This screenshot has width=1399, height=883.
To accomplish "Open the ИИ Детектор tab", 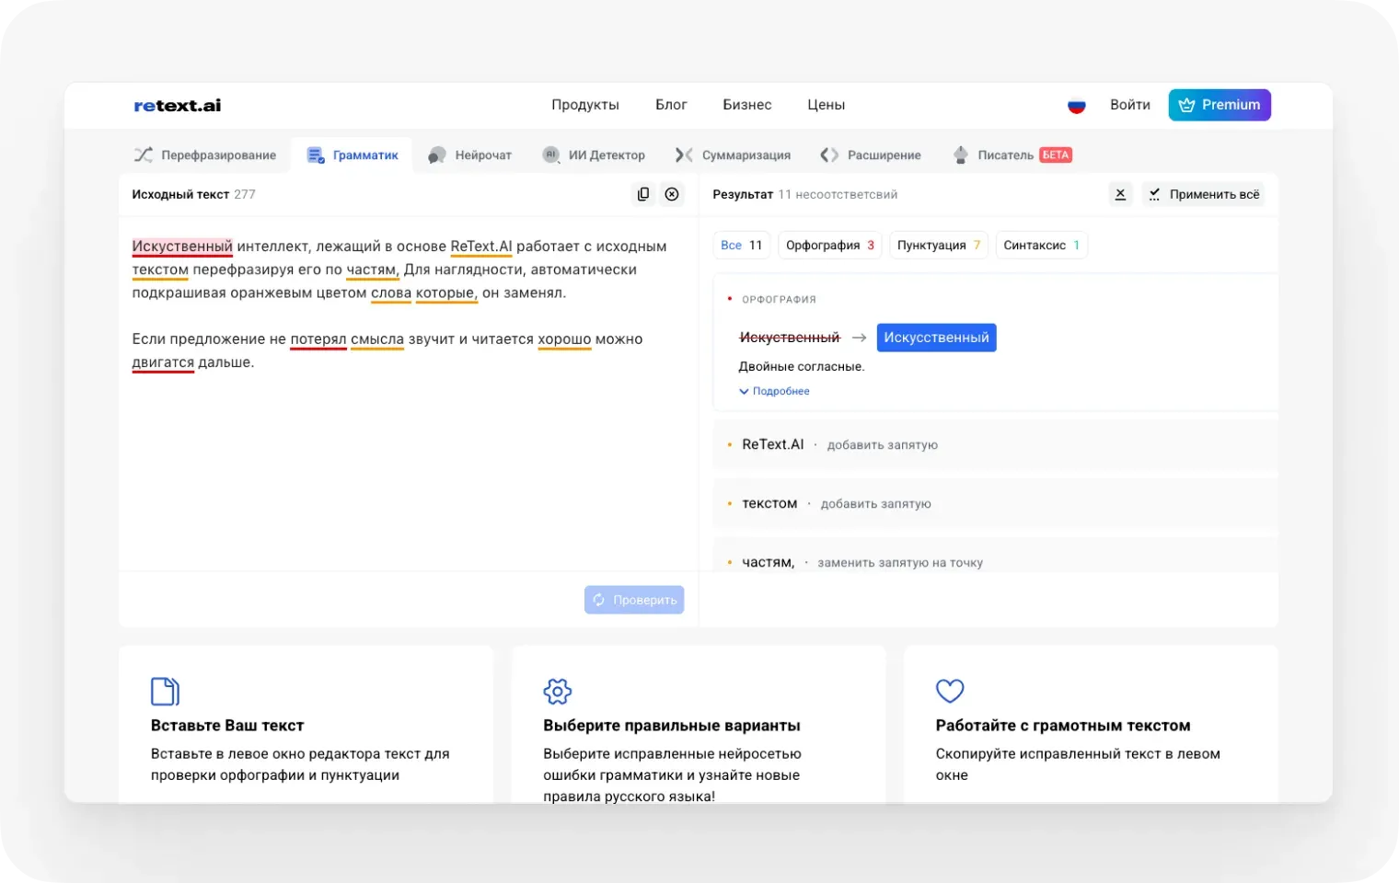I will pyautogui.click(x=594, y=155).
